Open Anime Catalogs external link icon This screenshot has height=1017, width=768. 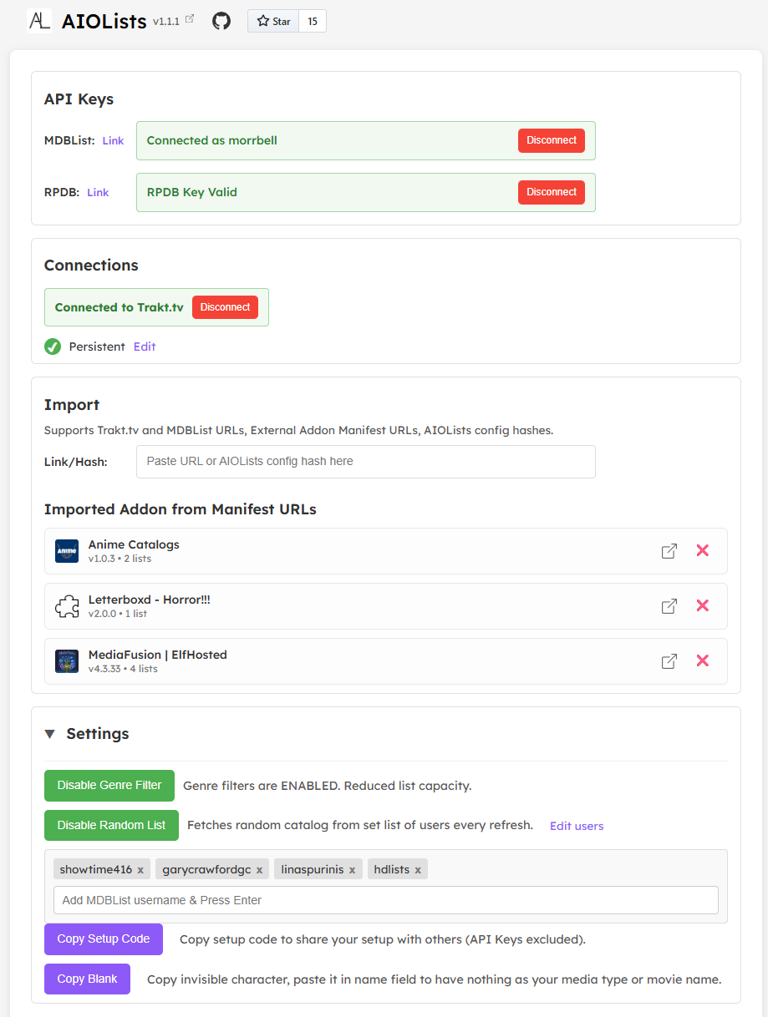[x=669, y=551]
